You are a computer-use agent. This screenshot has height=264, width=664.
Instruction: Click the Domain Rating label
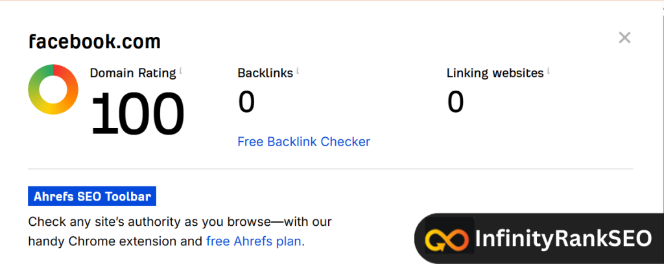[x=132, y=73]
